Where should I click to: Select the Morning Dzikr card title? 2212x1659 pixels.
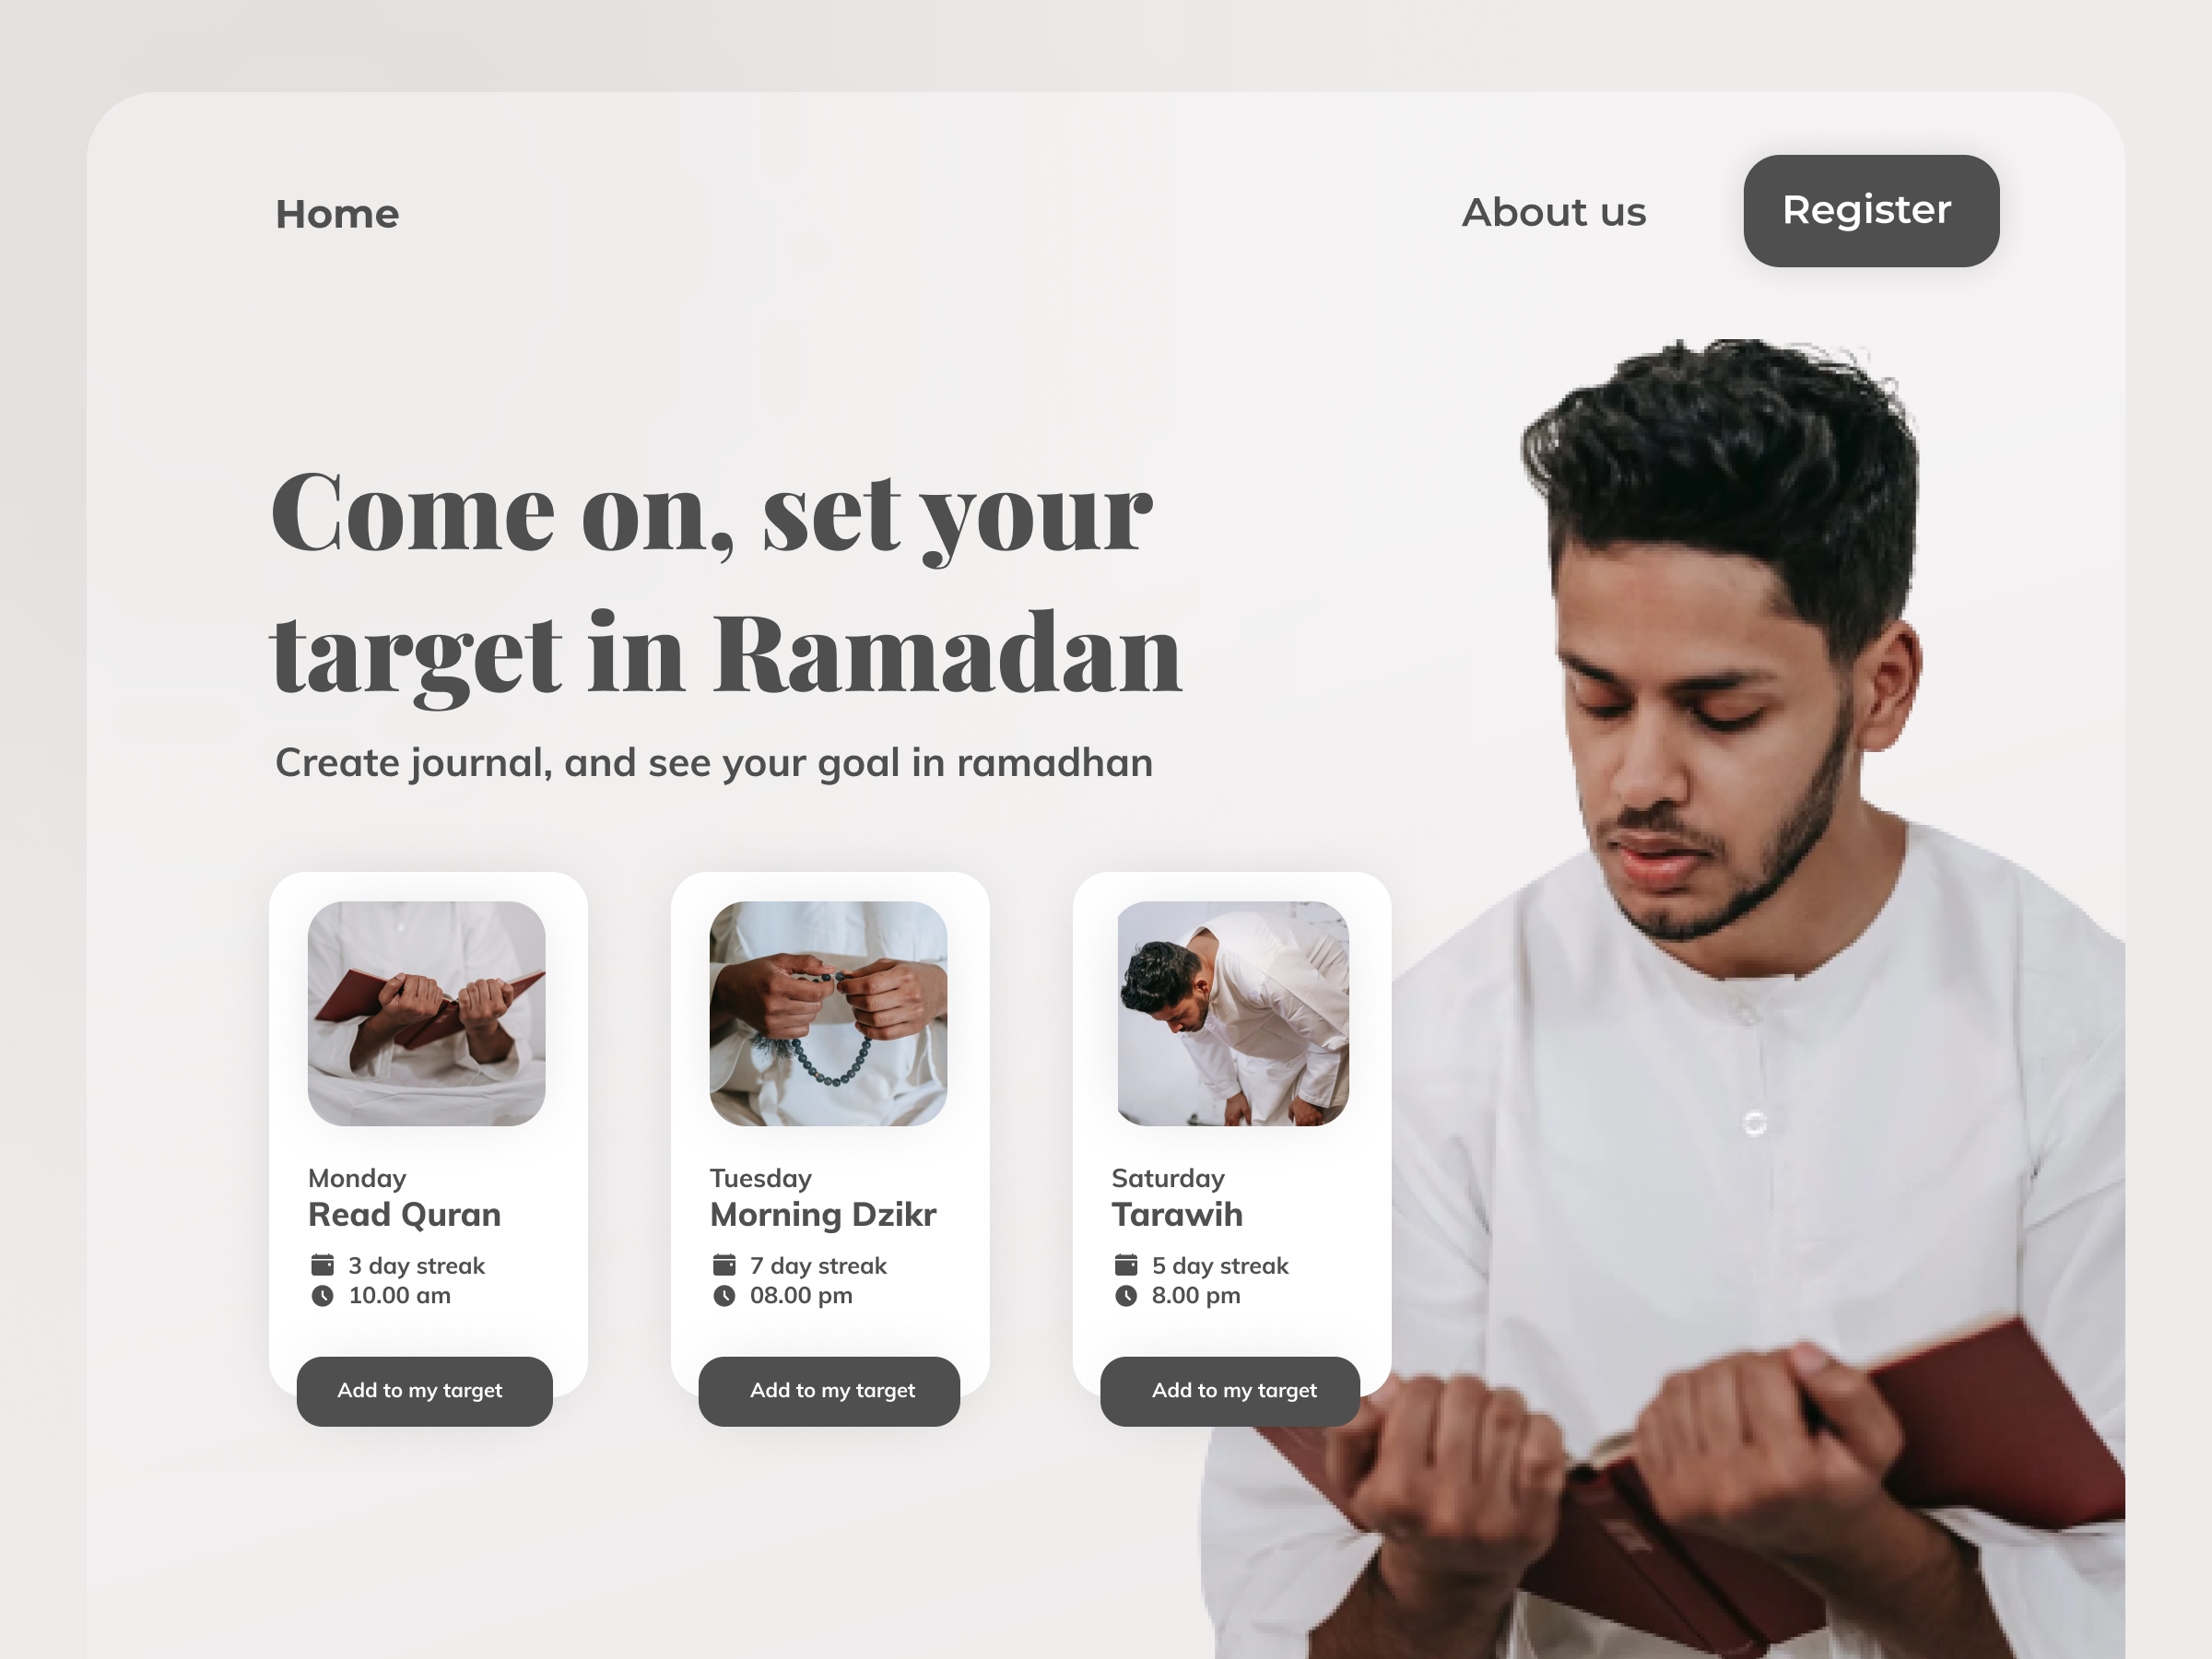(823, 1215)
